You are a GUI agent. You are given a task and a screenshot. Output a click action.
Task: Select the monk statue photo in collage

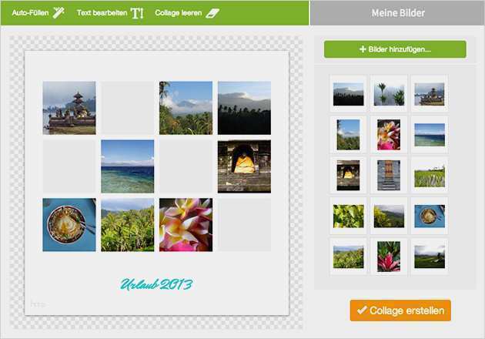[244, 166]
